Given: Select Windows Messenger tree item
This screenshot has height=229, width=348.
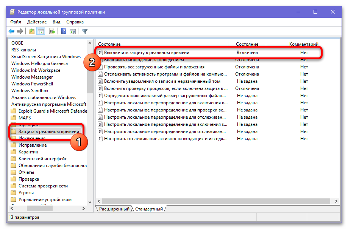Looking at the screenshot, I should (32, 77).
